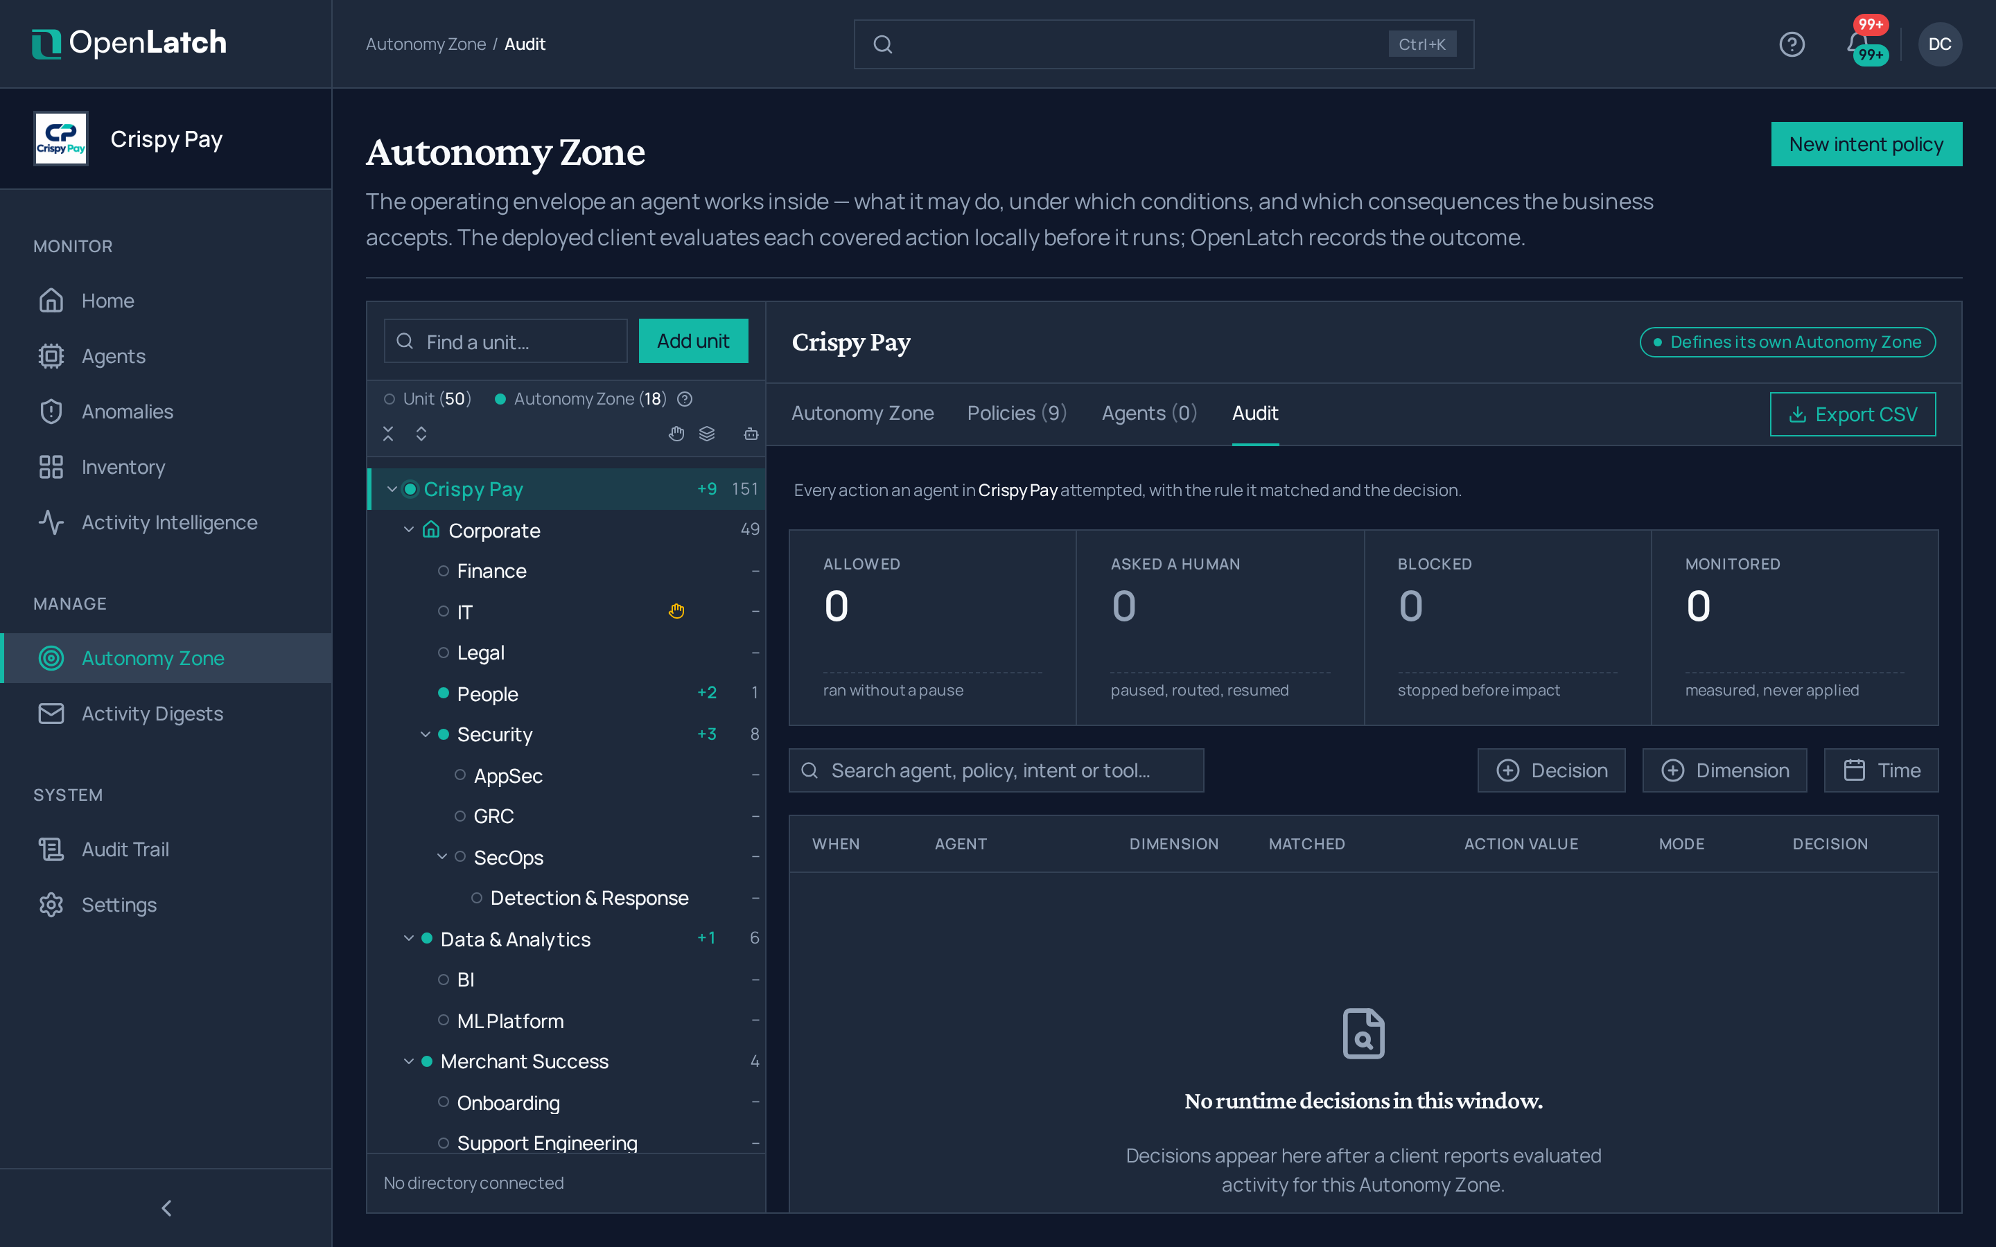Open Activity Digests mail icon
The height and width of the screenshot is (1247, 1996).
click(x=51, y=714)
